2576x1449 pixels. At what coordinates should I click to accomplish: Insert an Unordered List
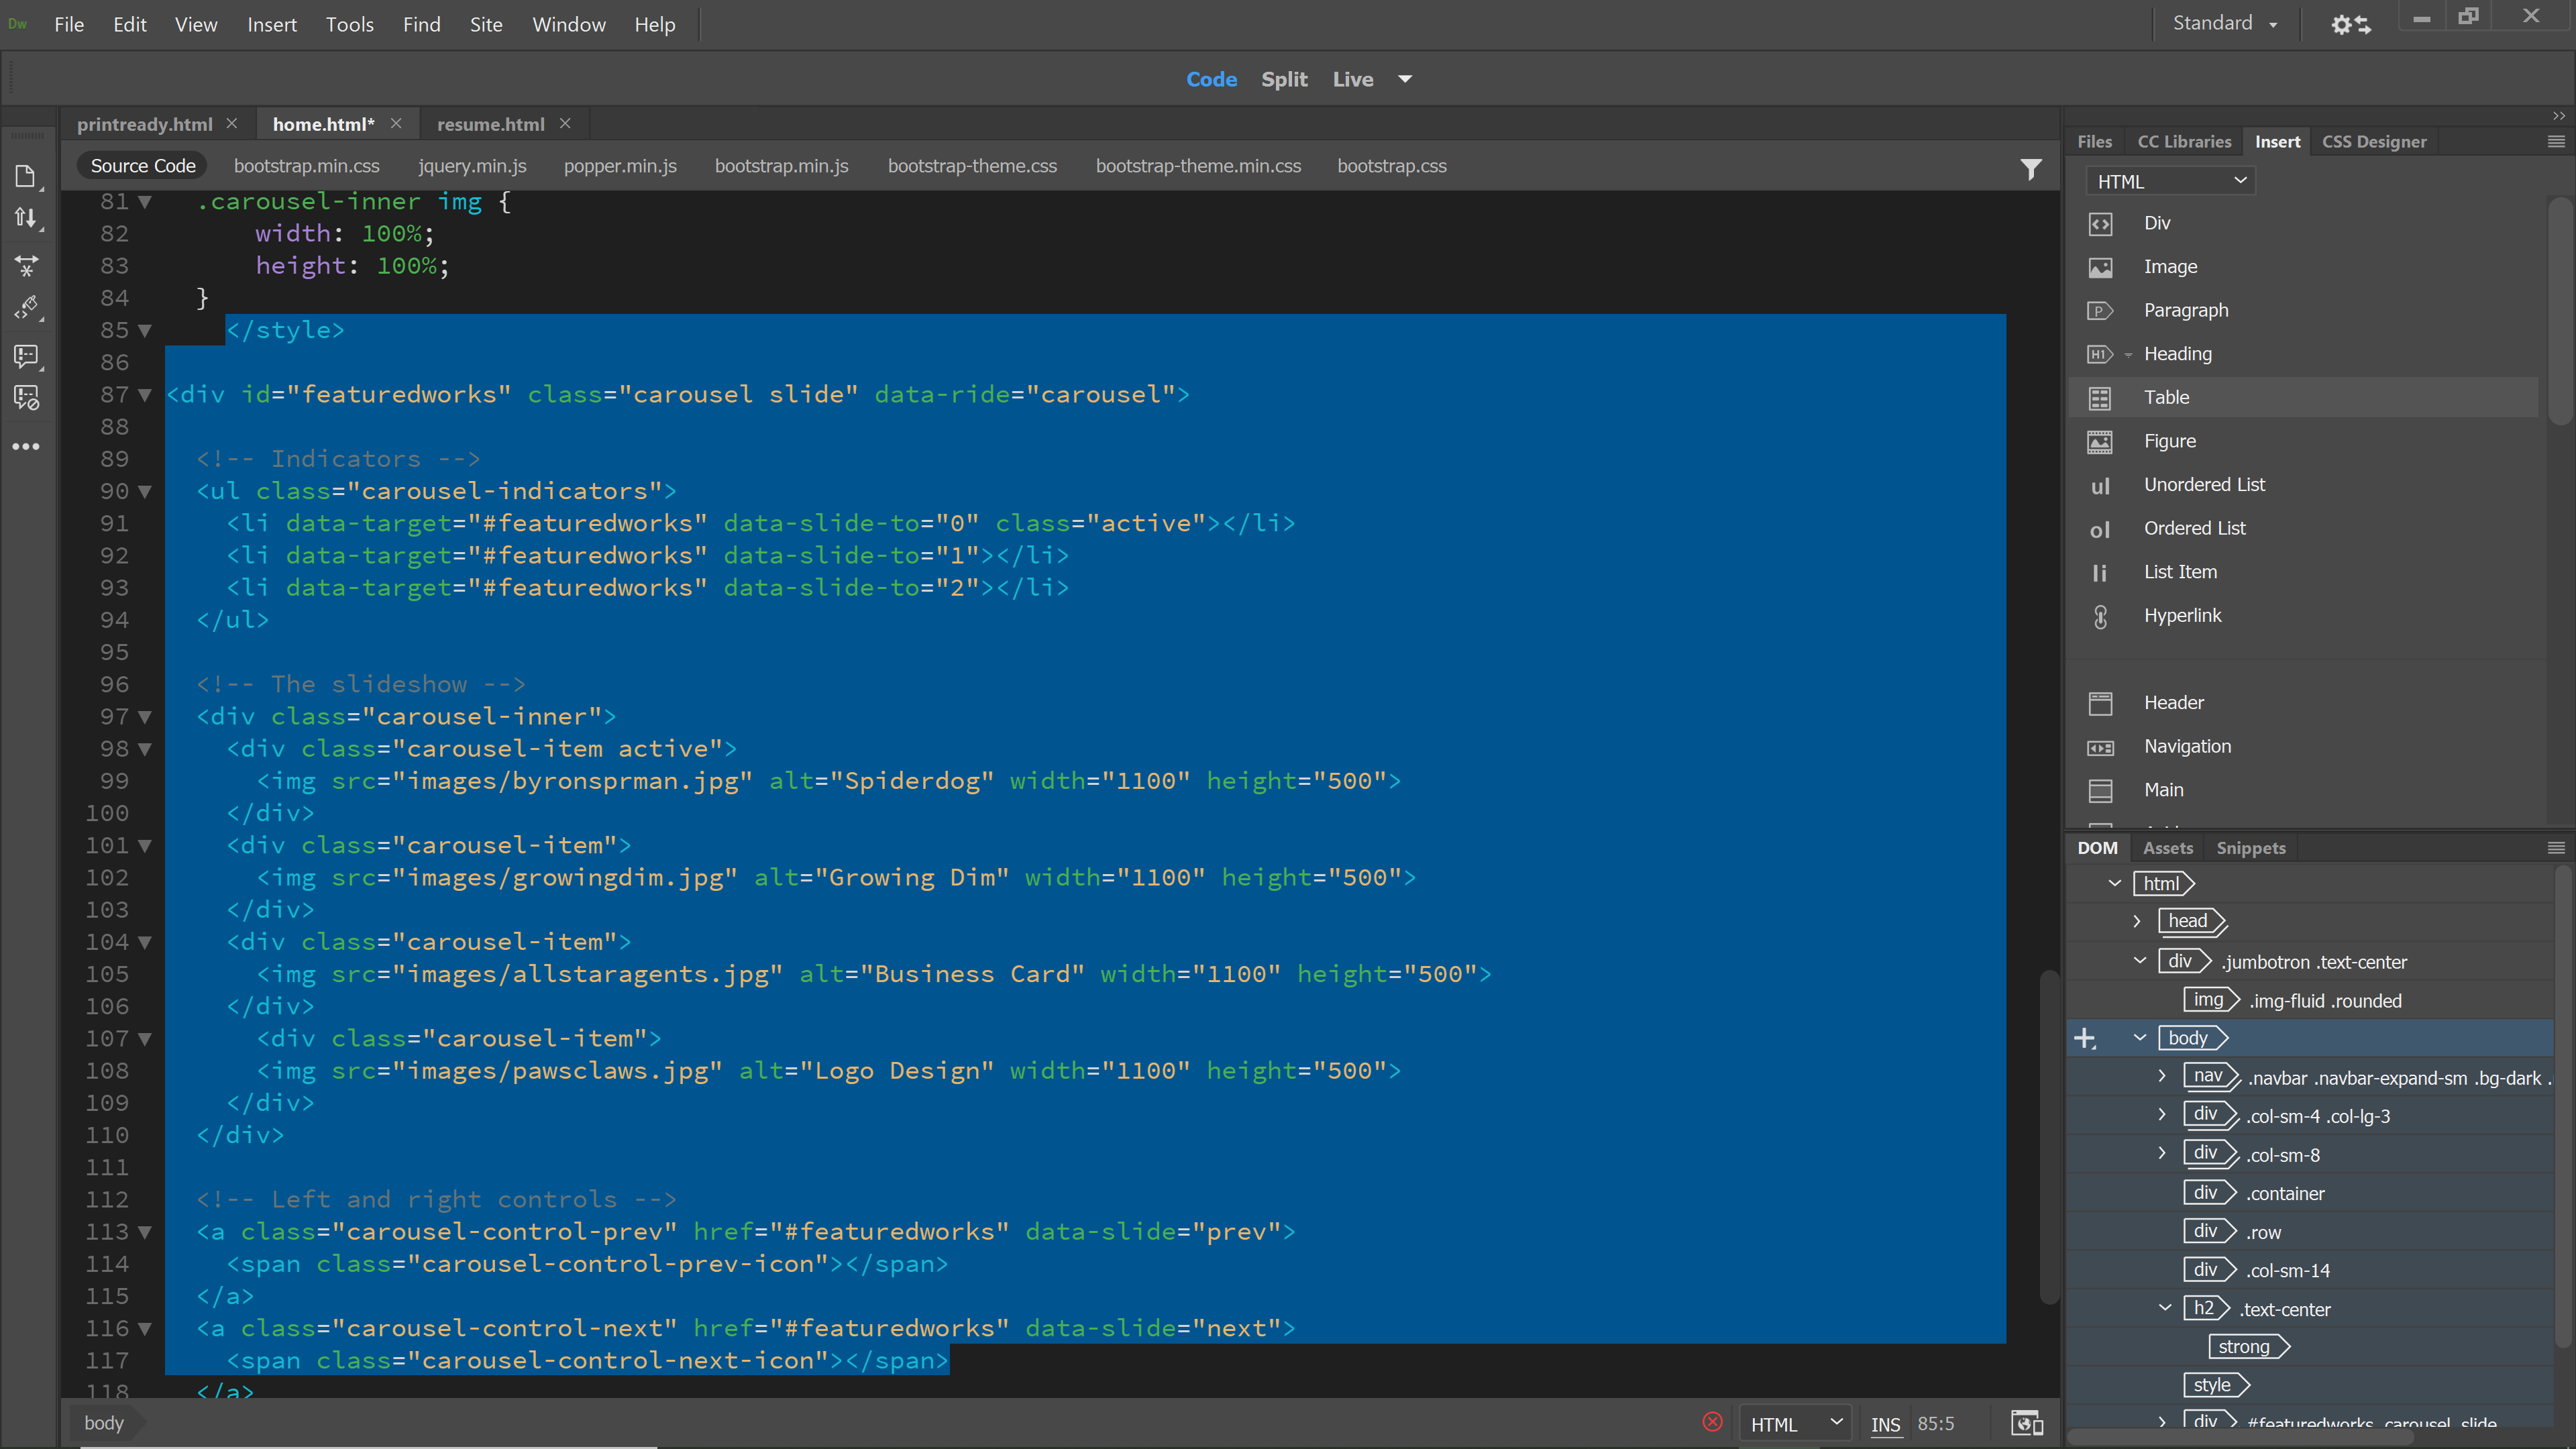(x=2204, y=485)
